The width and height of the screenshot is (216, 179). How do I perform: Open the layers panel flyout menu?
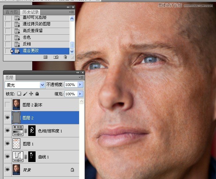pos(81,78)
